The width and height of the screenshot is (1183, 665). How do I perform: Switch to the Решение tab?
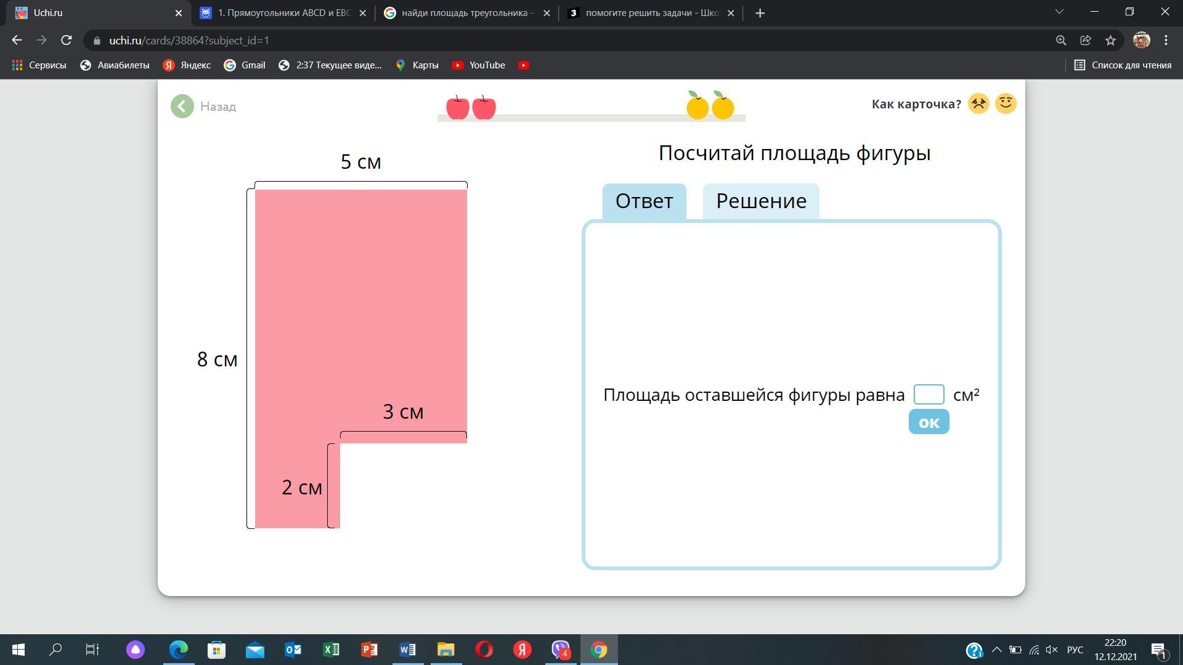pos(761,201)
